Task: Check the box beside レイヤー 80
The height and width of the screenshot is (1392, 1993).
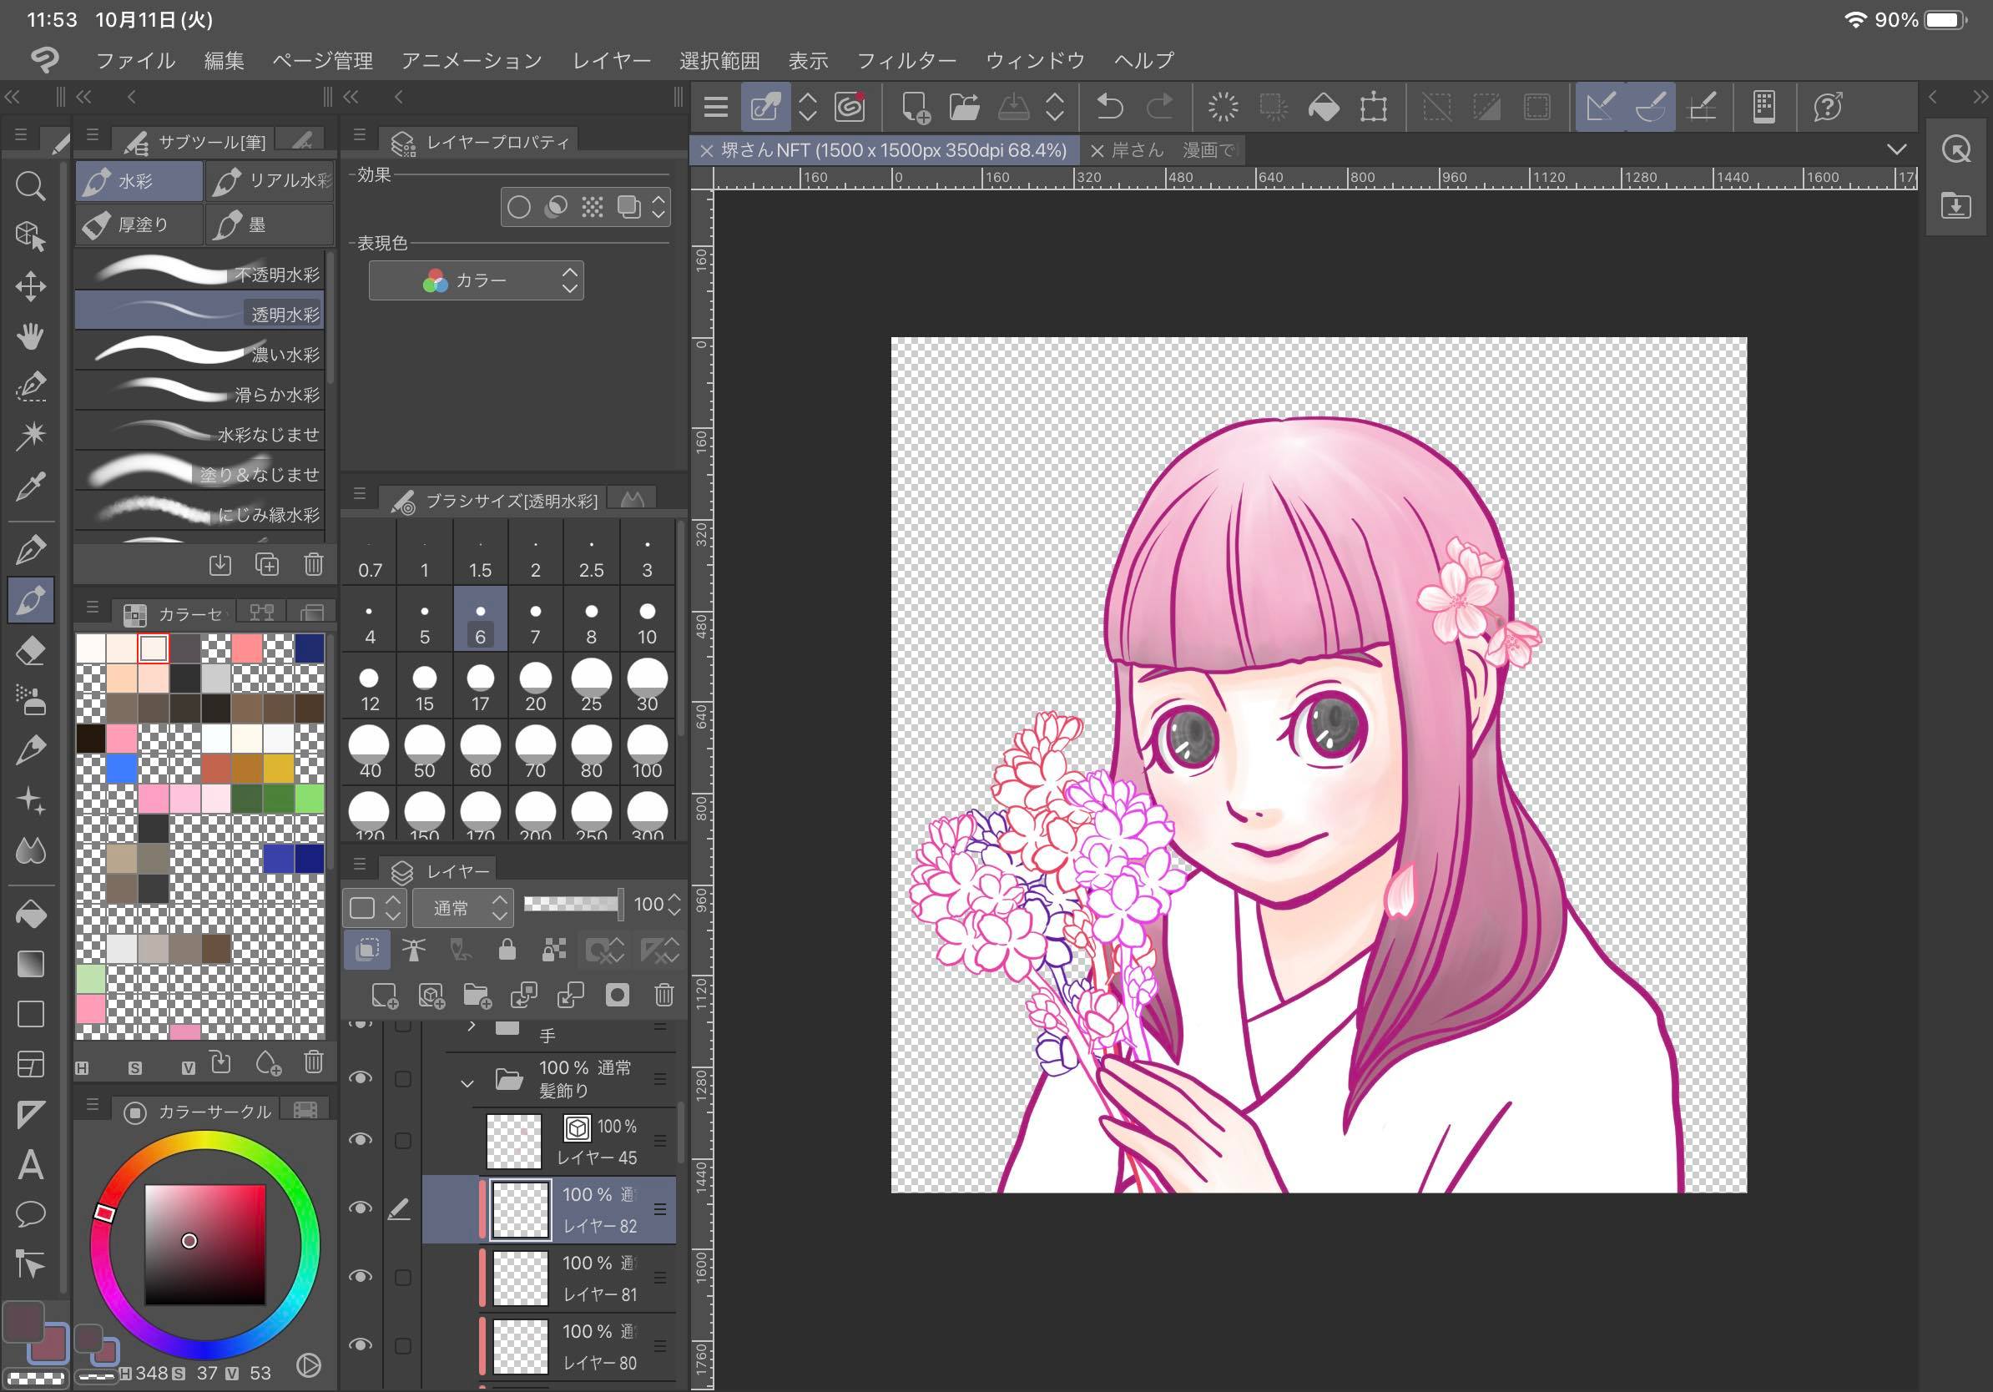Action: (x=403, y=1345)
